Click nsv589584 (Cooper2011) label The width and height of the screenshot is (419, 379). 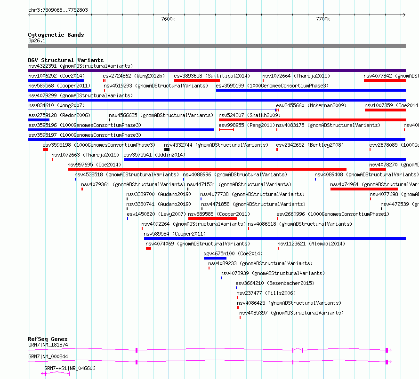point(175,234)
